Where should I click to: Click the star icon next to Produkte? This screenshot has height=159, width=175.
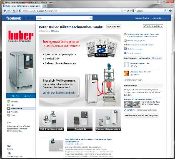9,112
